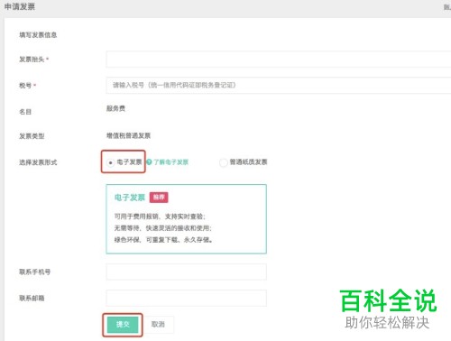Click the 联系邮箱 input field

(186, 298)
